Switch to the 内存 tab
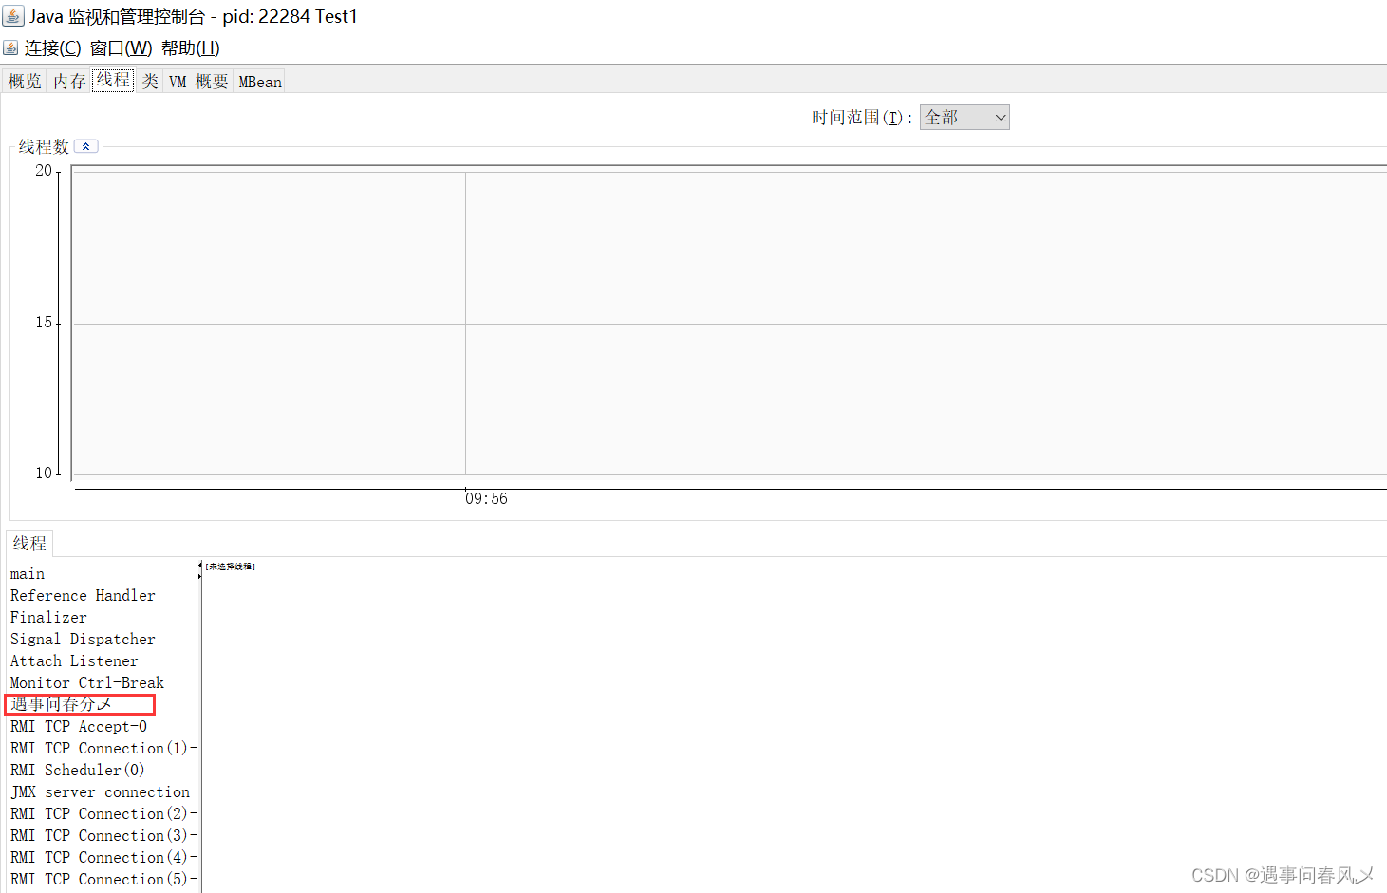1387x893 pixels. tap(69, 82)
